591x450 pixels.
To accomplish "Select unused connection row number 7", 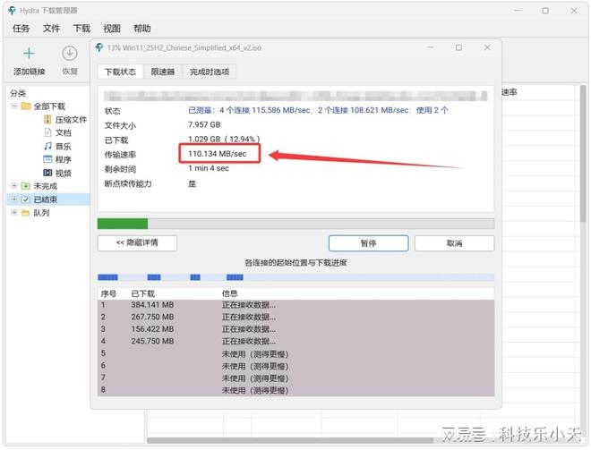I will click(295, 378).
